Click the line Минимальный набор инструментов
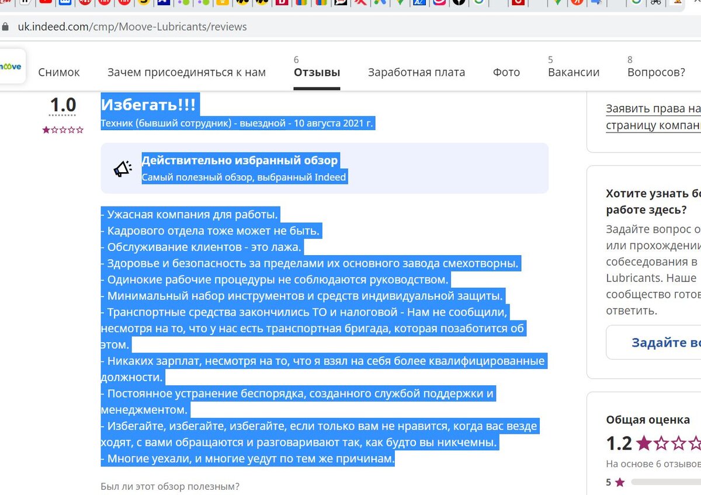Viewport: 701px width, 495px height. tap(303, 296)
